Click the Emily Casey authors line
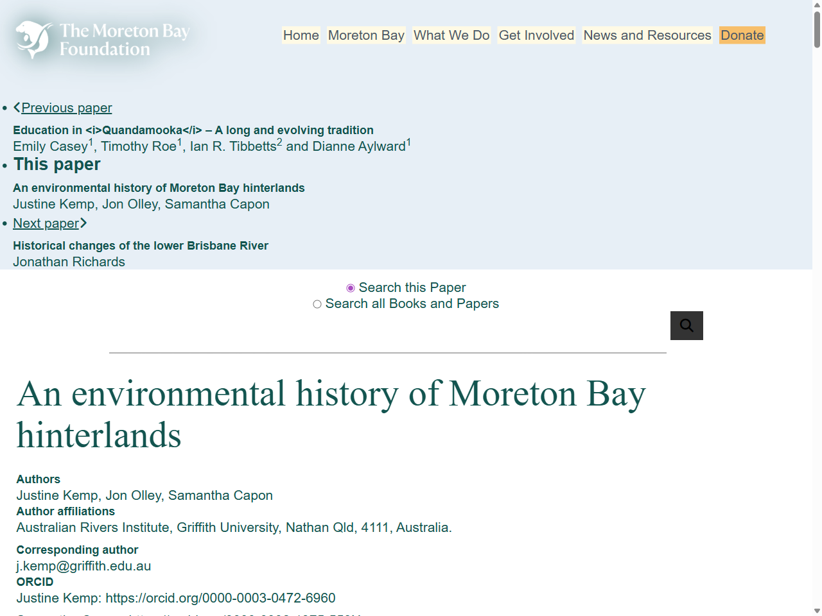 coord(212,146)
